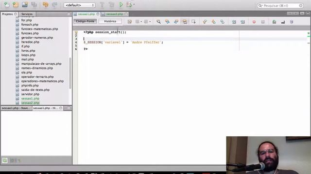Click the Redo arrow icon
Viewport: 311px width, 174px height.
point(54,4)
